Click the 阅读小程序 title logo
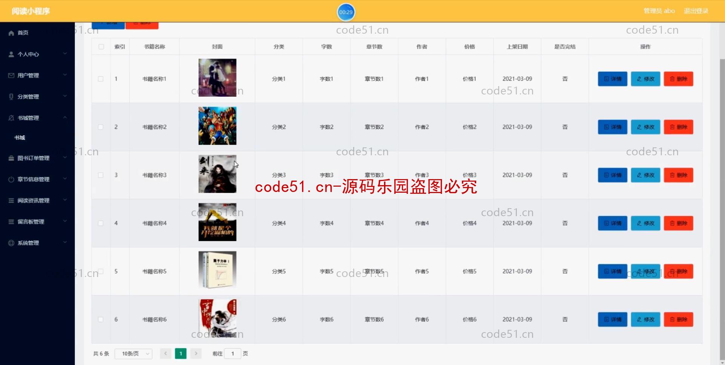The width and height of the screenshot is (725, 365). (x=31, y=11)
